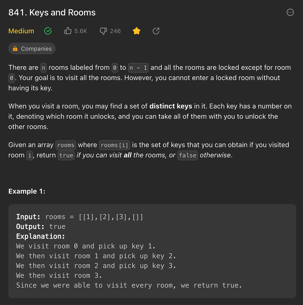Click the green solved checkmark icon
303x305 pixels.
coord(48,31)
